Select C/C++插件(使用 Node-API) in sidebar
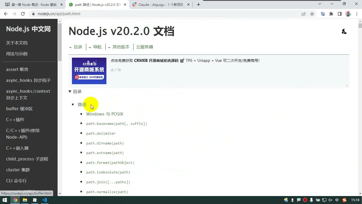 click(23, 134)
